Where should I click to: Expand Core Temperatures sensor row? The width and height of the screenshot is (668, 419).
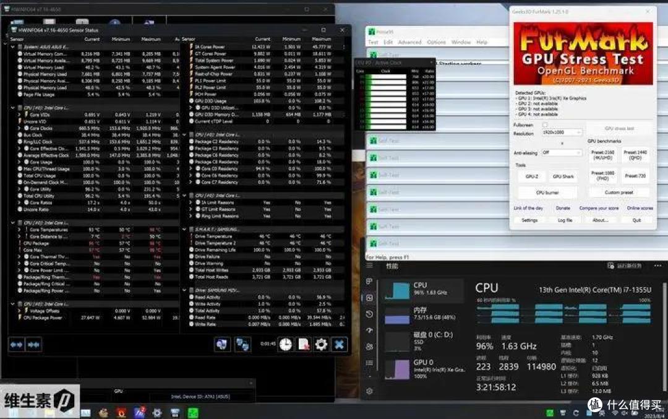pos(19,230)
